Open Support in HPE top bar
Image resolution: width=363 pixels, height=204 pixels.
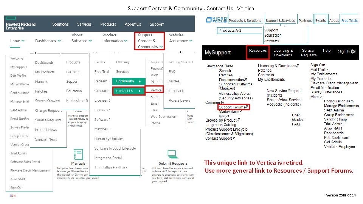click(x=157, y=24)
